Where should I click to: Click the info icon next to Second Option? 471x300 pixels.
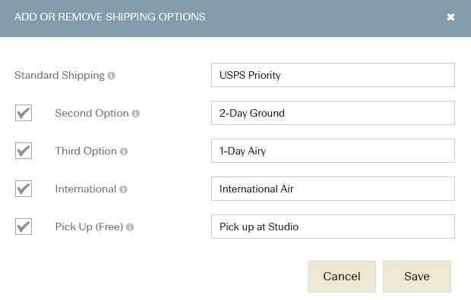136,114
